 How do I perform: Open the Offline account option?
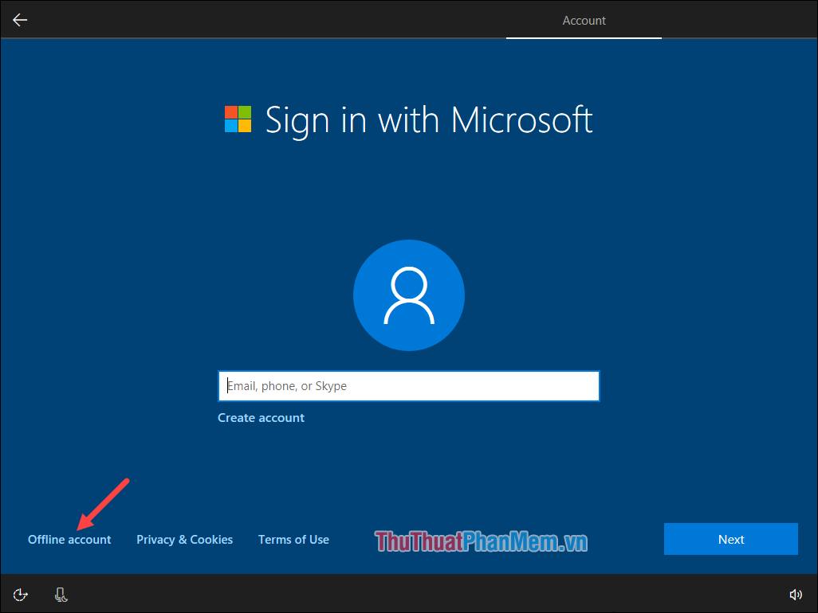tap(69, 539)
